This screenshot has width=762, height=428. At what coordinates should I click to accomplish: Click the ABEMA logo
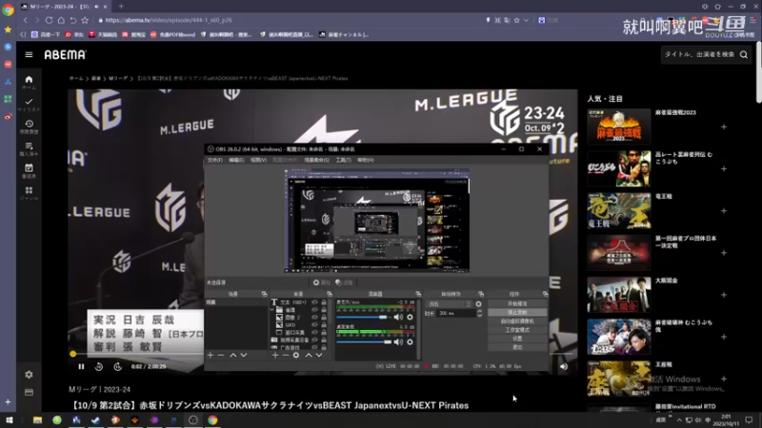[x=65, y=55]
